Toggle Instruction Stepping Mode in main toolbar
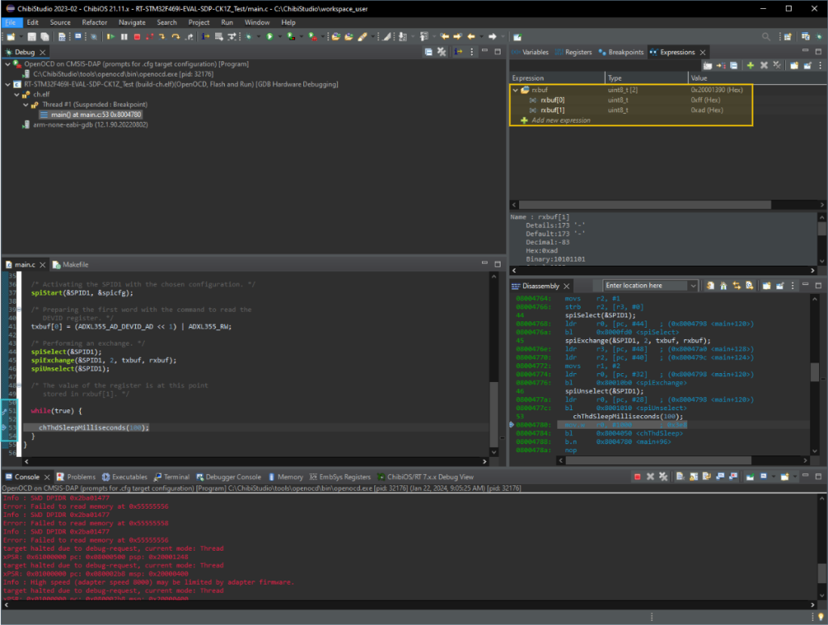This screenshot has height=625, width=828. pyautogui.click(x=205, y=36)
